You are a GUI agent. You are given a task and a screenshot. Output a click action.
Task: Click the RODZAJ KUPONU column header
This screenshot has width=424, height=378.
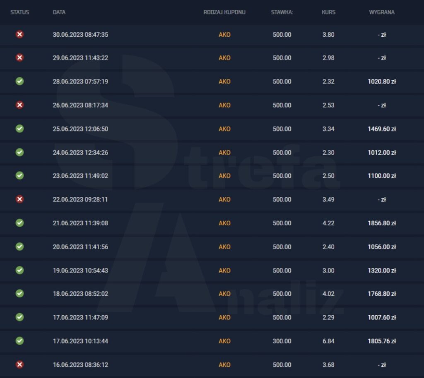tap(224, 12)
